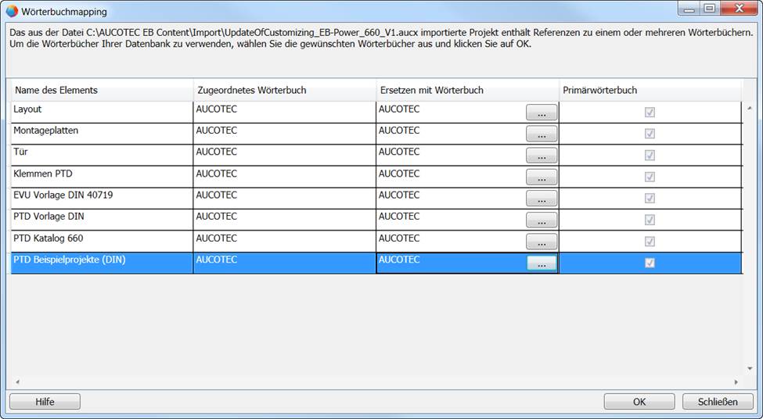Click assigned dictionary AUCOTEC in Layout row

(x=285, y=113)
